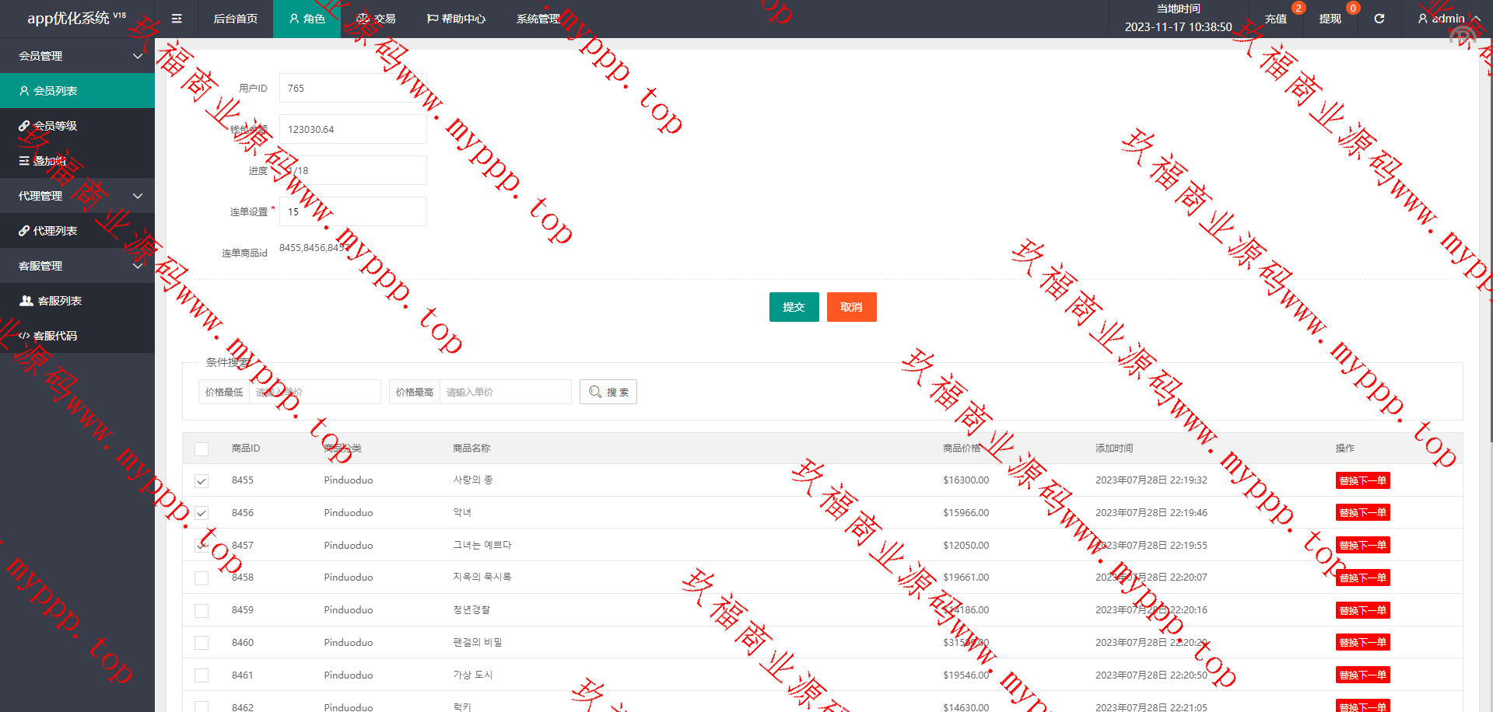Check the checkbox for product 8459
The height and width of the screenshot is (712, 1493).
pyautogui.click(x=202, y=611)
